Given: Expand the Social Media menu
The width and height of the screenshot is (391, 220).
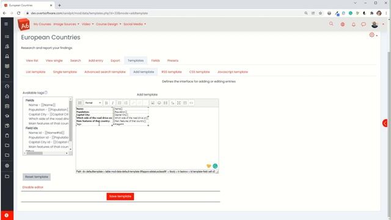Looking at the screenshot, I should coord(134,24).
